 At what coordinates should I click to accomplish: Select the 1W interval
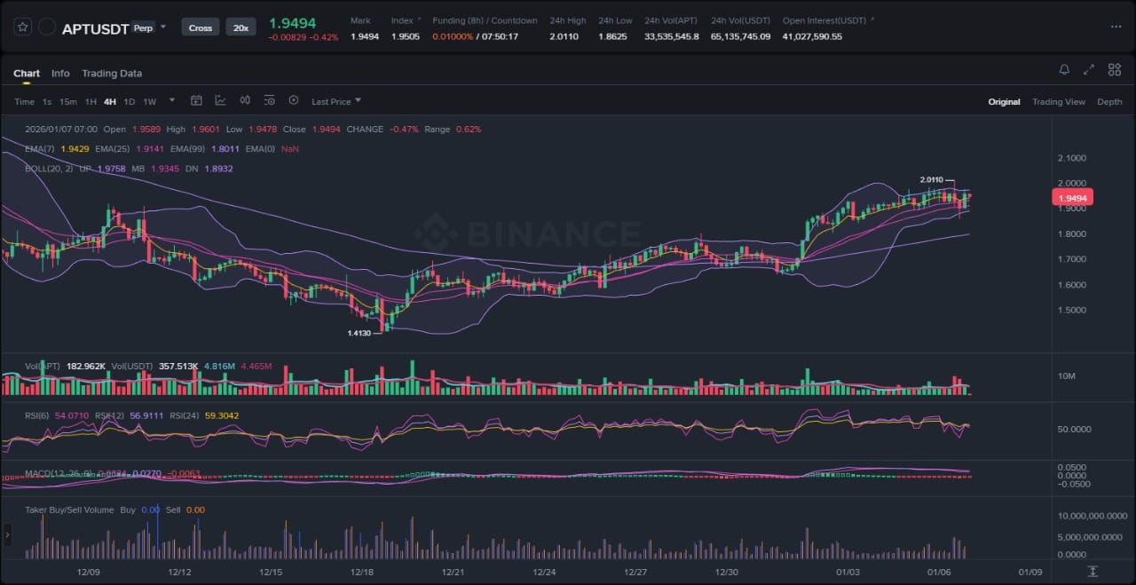[149, 102]
